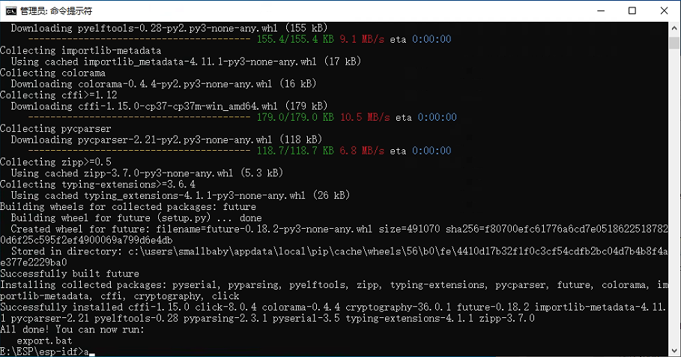Click the "Successfully built future" line
This screenshot has width=681, height=357.
(70, 274)
